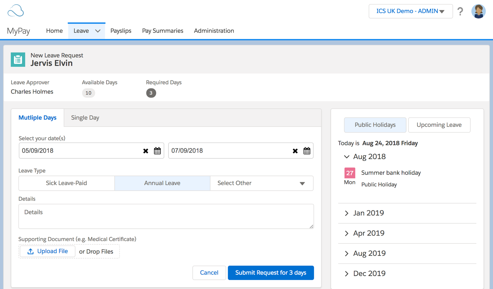The width and height of the screenshot is (493, 289).
Task: Expand the Apr 2019 section
Action: click(x=346, y=233)
